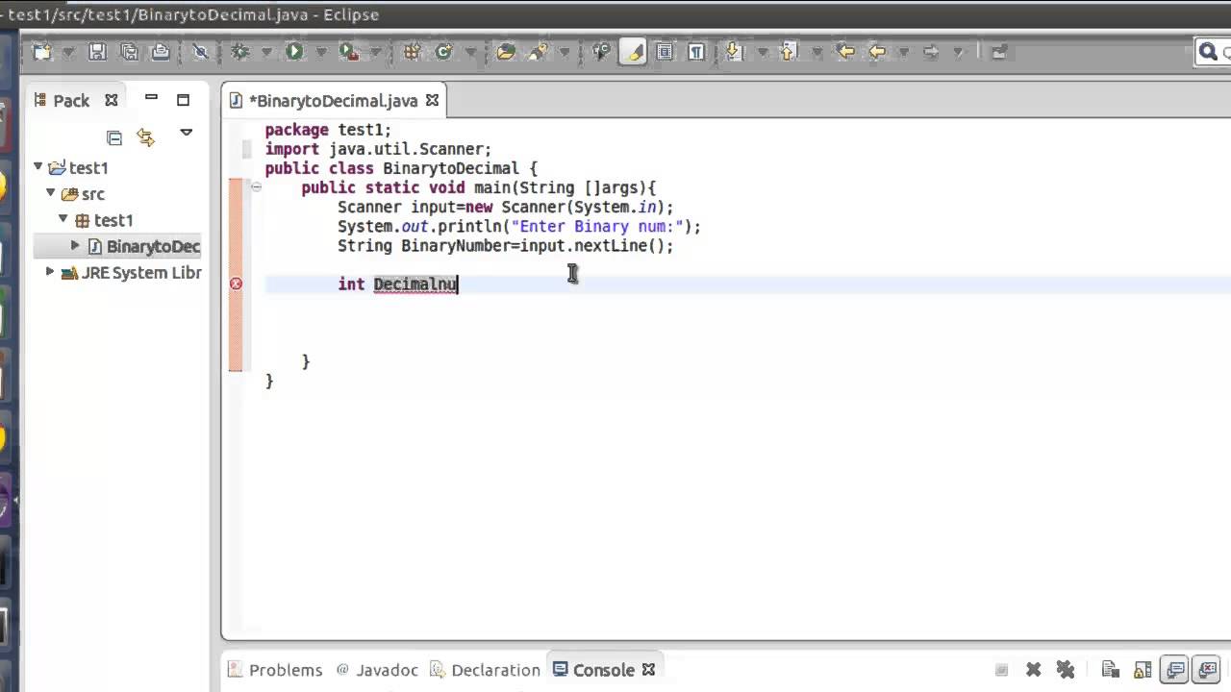Click the Save toolbar icon
Screen dimensions: 1231x692
[x=97, y=52]
